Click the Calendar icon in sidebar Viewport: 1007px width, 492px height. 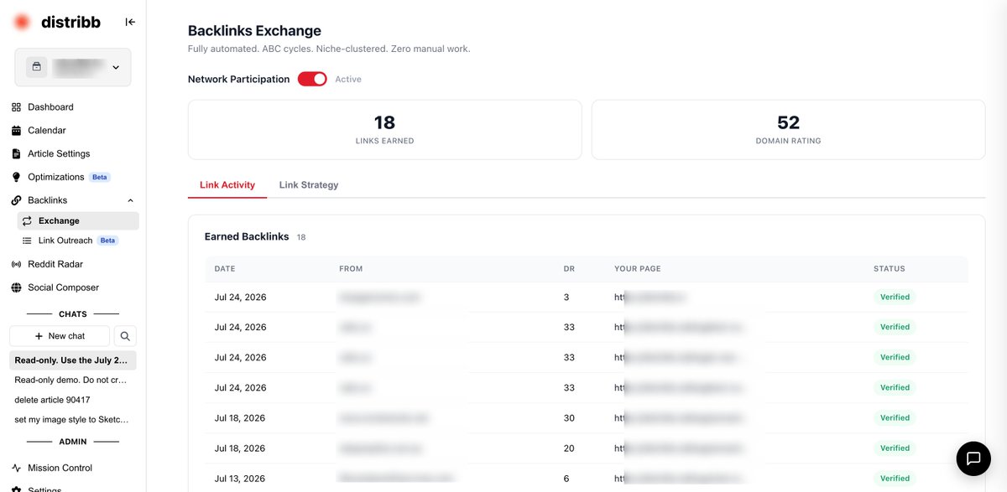16,131
